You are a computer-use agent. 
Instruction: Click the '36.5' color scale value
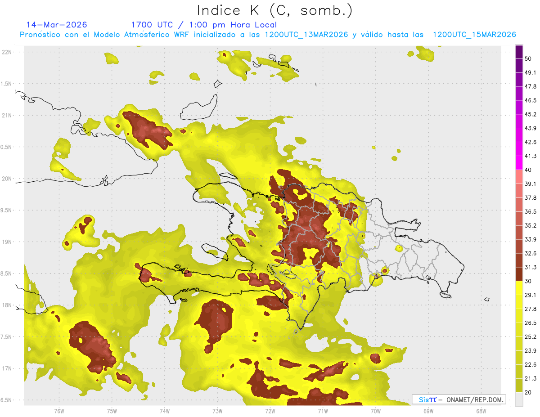(531, 211)
